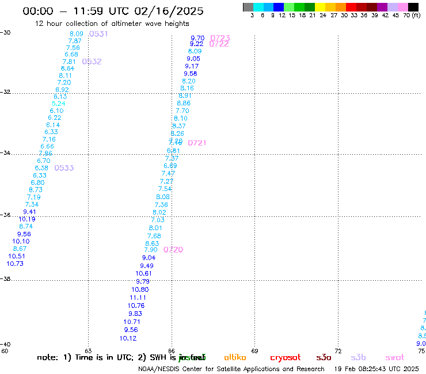
Task: Click the 's3b' satellite label
Action: [x=358, y=357]
